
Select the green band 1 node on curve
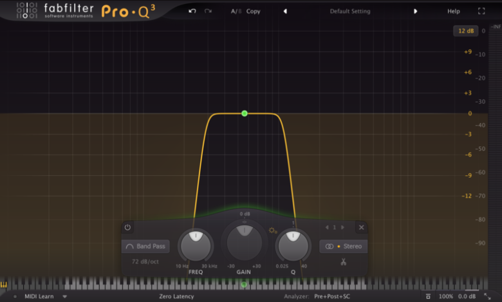click(245, 113)
